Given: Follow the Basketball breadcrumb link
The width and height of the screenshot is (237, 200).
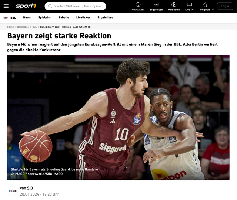Looking at the screenshot, I should pos(23,27).
